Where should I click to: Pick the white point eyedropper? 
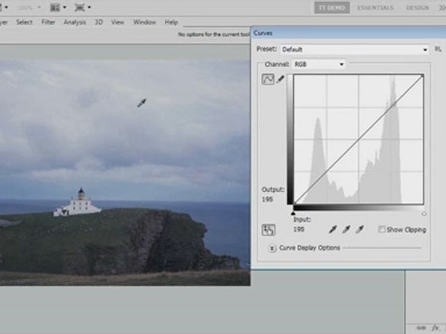pos(360,229)
